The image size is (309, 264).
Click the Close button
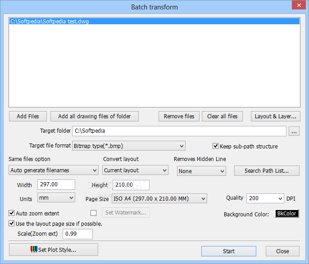(282, 251)
